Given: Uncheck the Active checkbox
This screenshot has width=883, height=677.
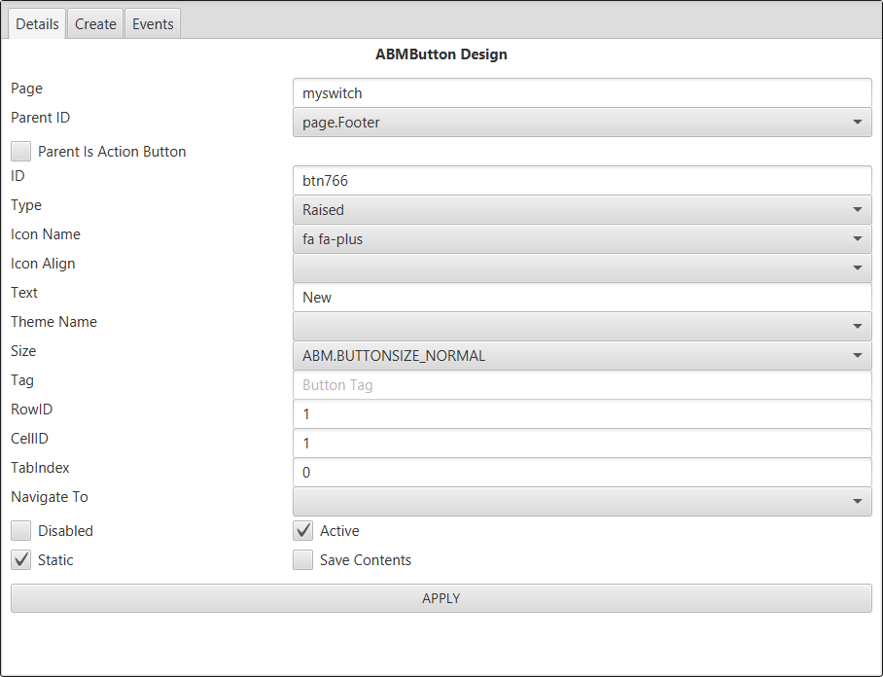Looking at the screenshot, I should click(303, 531).
